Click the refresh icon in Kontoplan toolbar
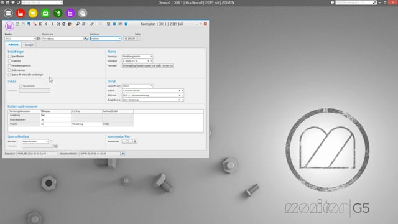398x224 pixels. point(63,24)
